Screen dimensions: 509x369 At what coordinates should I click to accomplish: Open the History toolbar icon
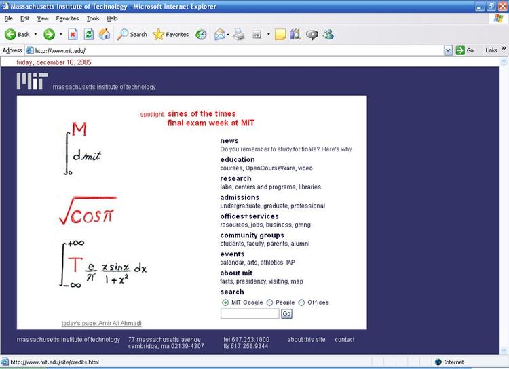pos(201,35)
